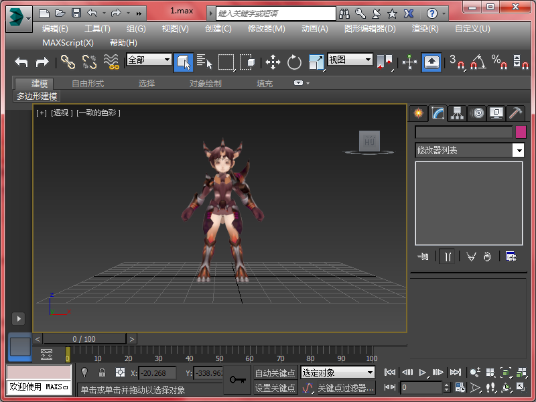This screenshot has height=402, width=536.
Task: Open Select by Name list
Action: click(204, 62)
